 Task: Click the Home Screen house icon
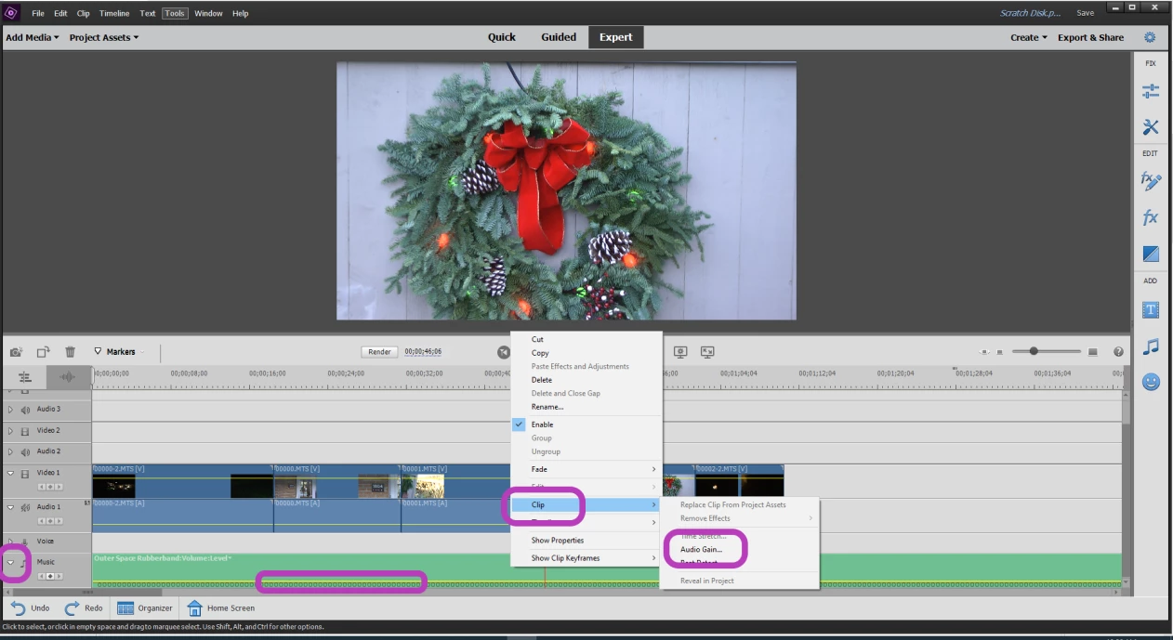pyautogui.click(x=195, y=608)
